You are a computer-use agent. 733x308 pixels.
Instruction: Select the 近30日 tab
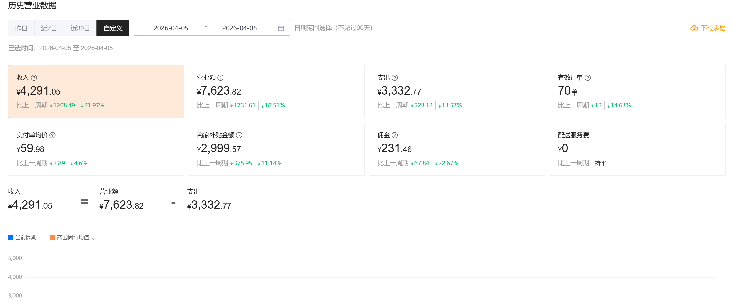coord(80,28)
